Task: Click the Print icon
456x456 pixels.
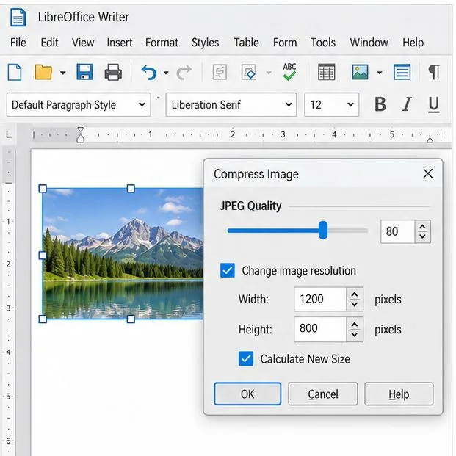Action: [x=113, y=72]
